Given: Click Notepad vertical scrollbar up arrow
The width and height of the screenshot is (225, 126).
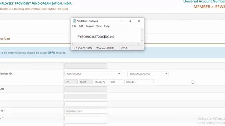Looking at the screenshot, I should click(x=142, y=30).
